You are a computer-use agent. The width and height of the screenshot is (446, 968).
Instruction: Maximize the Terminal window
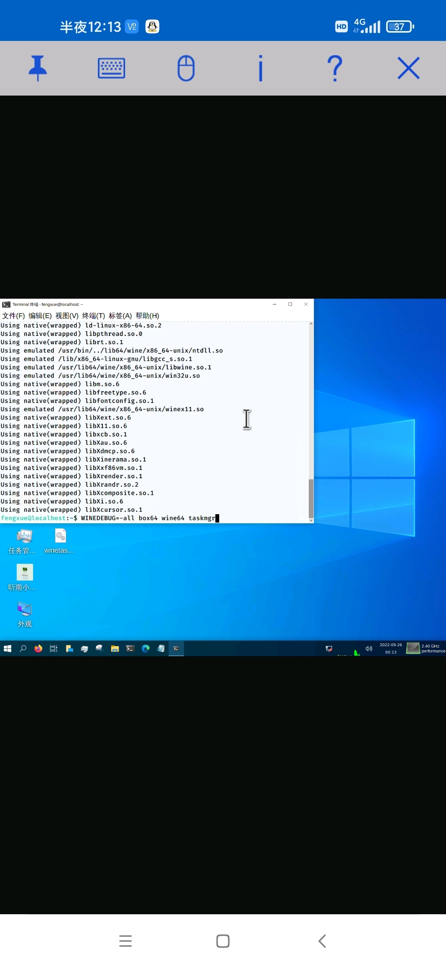290,304
